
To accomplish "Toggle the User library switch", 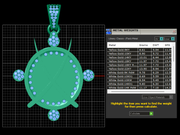I will pos(169,39).
